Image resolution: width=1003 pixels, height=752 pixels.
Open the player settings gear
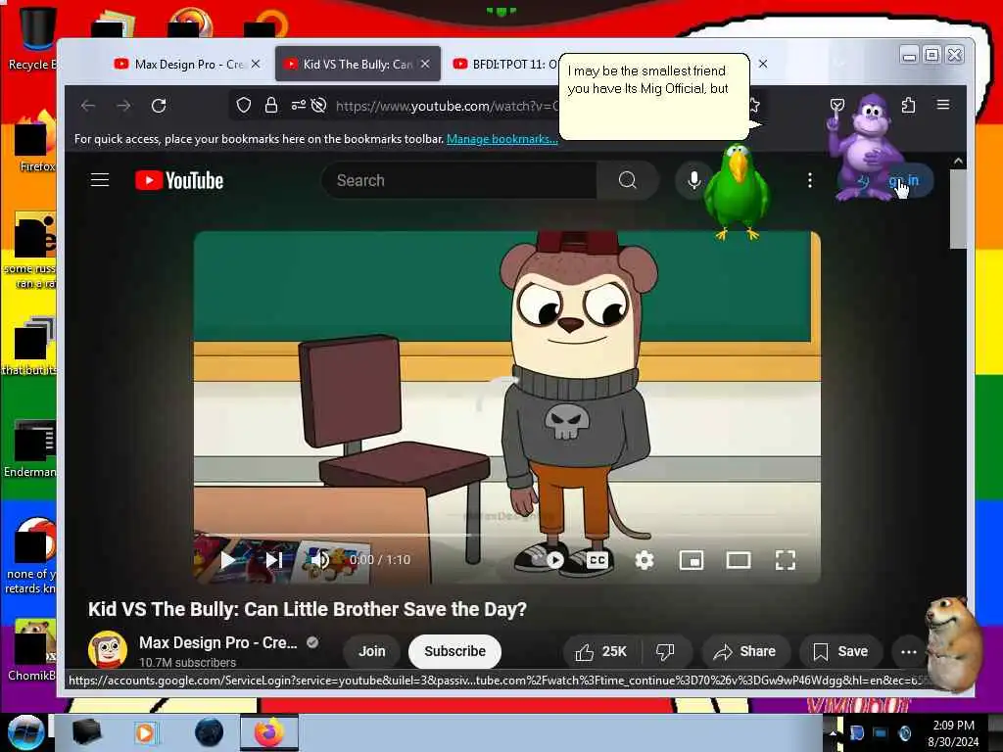point(645,560)
